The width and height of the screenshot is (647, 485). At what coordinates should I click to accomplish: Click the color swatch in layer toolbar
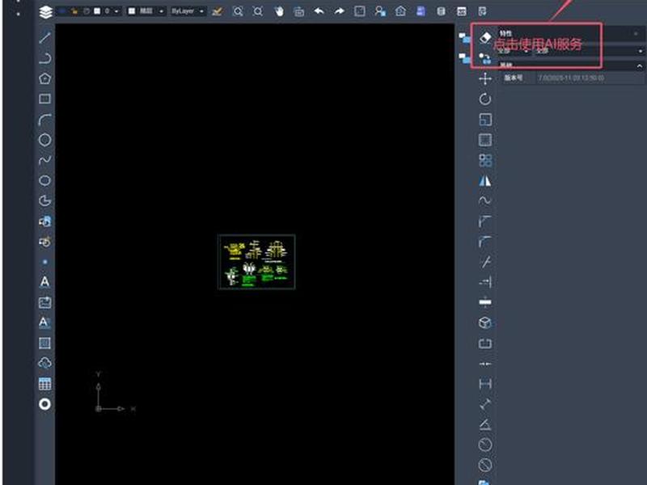(97, 11)
